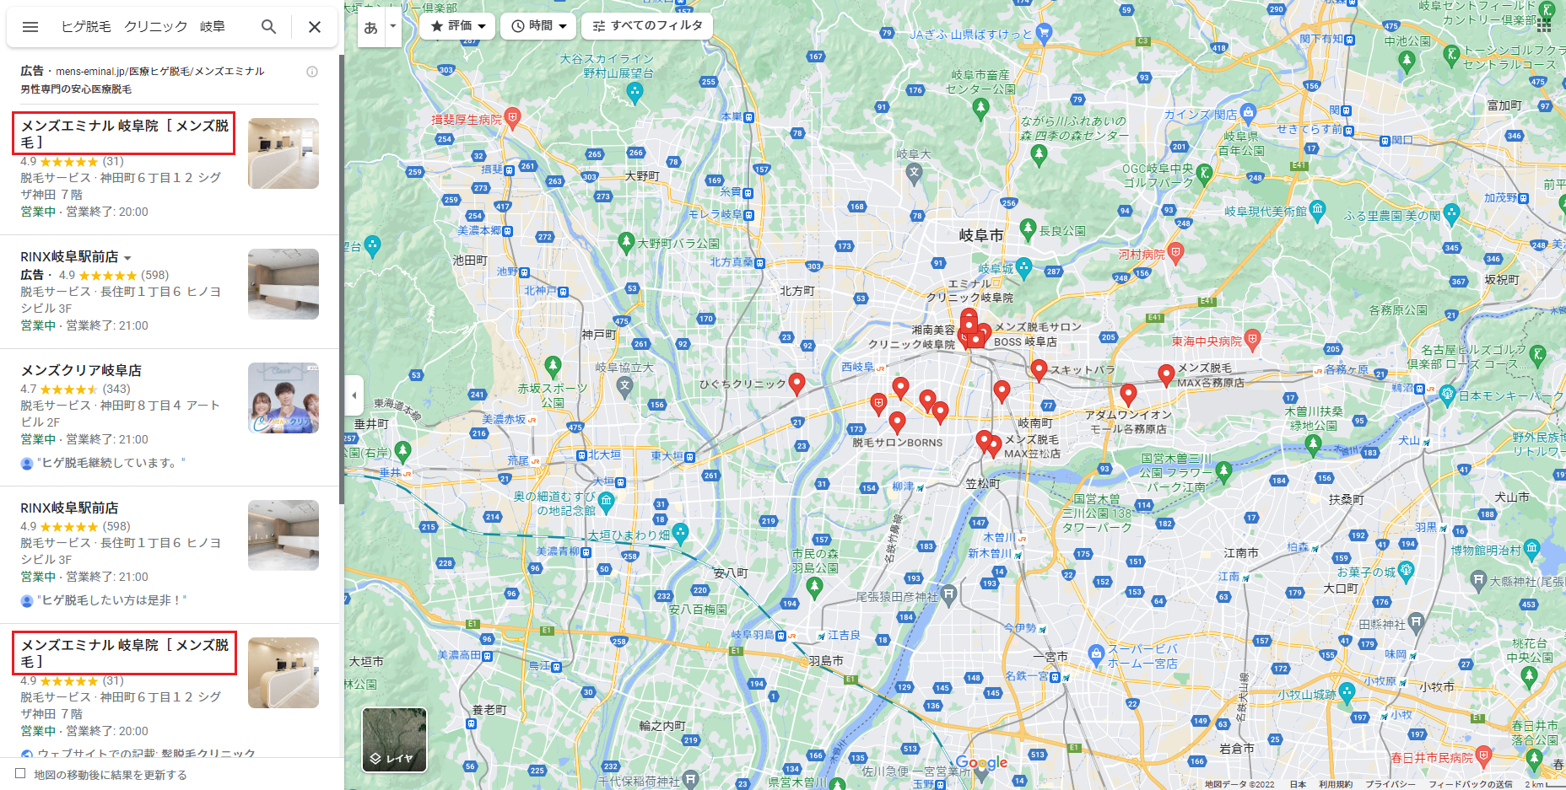This screenshot has height=790, width=1566.
Task: Click the メンズ脱毛 MAX笠松店 map label
Action: (1032, 446)
